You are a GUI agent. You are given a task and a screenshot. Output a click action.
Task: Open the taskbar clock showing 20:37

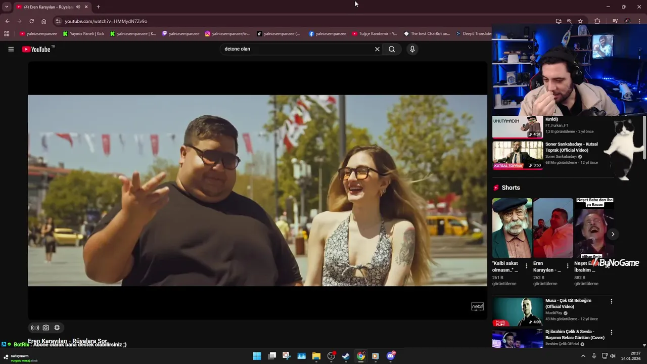click(x=631, y=356)
